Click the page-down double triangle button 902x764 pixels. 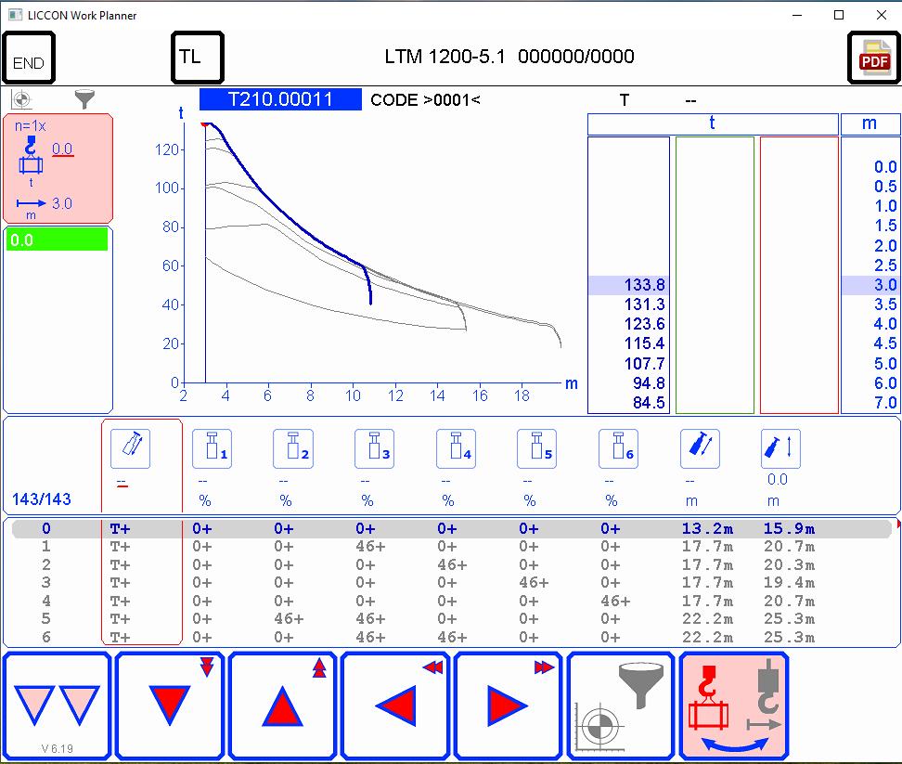click(x=57, y=706)
